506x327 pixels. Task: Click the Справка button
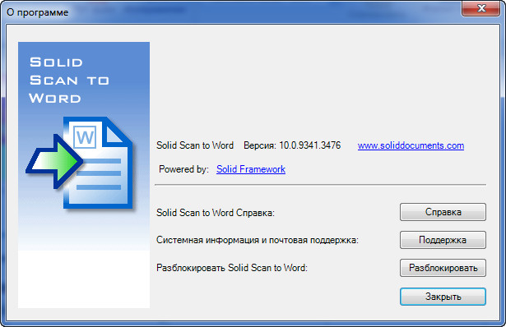point(443,212)
